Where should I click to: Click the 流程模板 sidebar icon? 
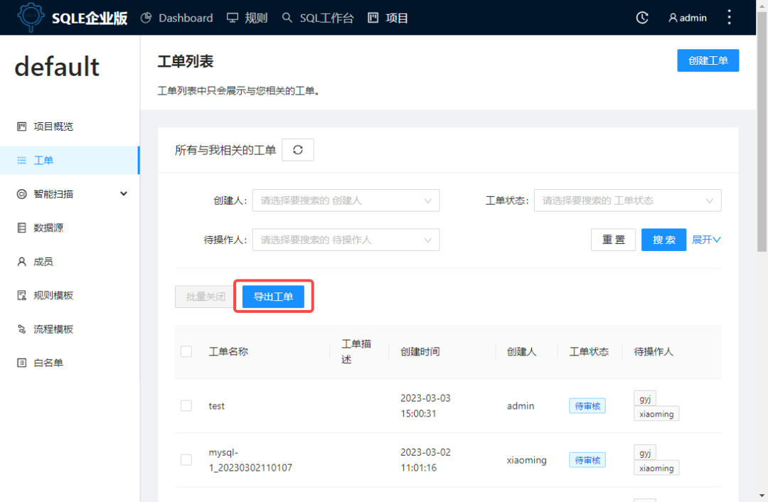pos(21,329)
